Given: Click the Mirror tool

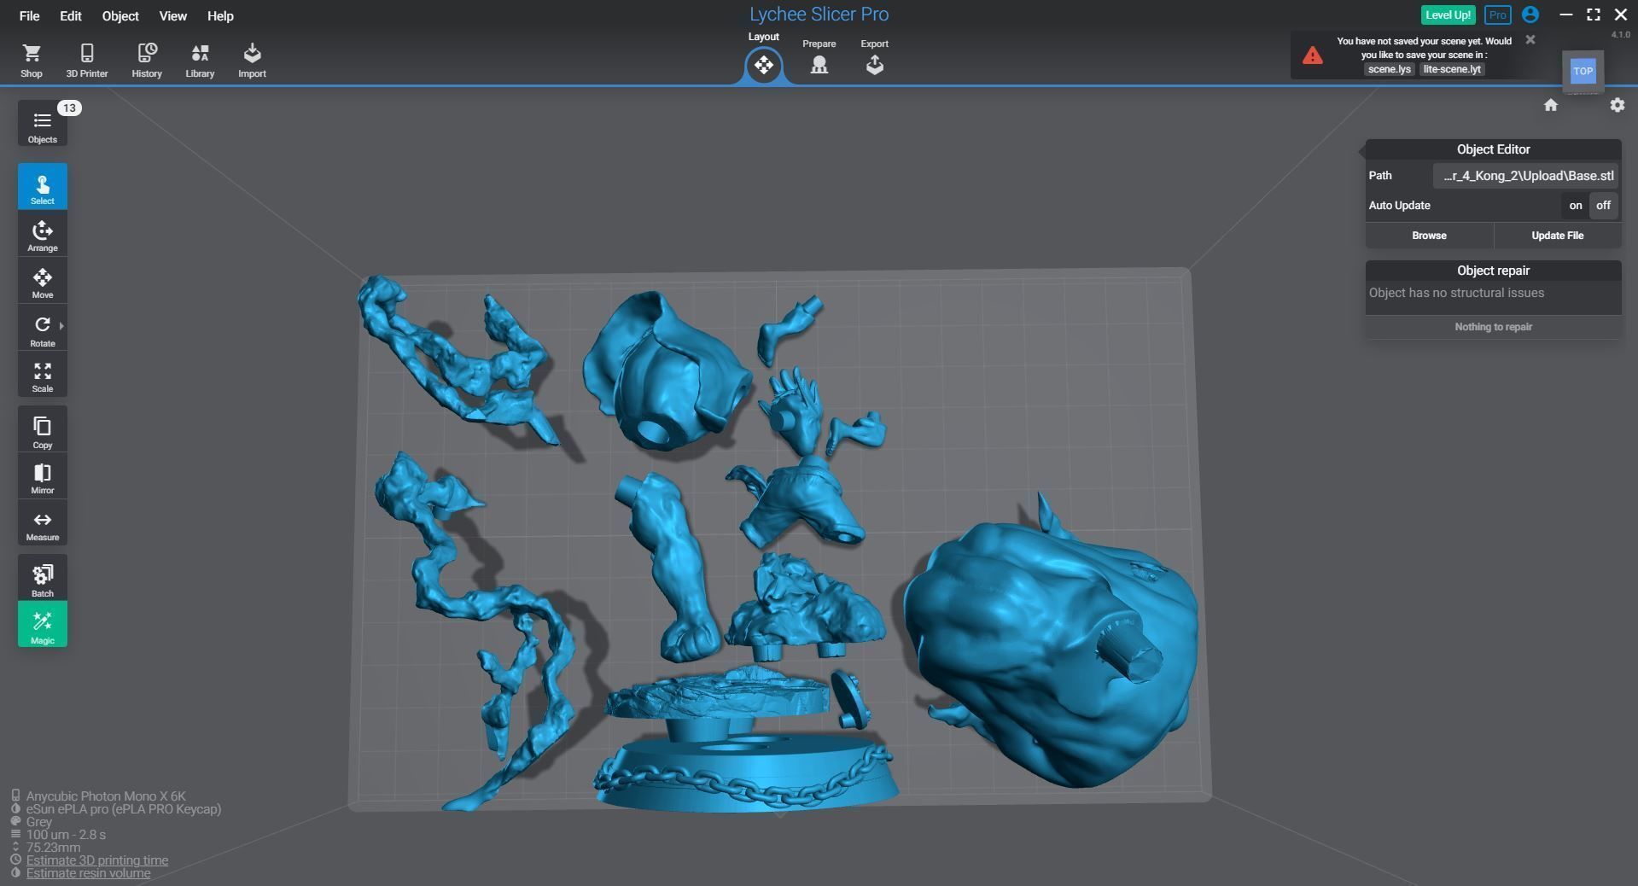Looking at the screenshot, I should coord(43,477).
